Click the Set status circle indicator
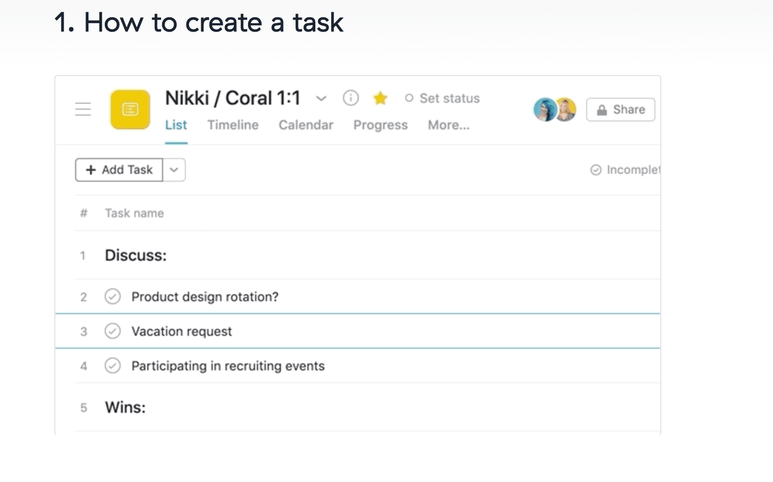The height and width of the screenshot is (482, 773). click(x=409, y=98)
